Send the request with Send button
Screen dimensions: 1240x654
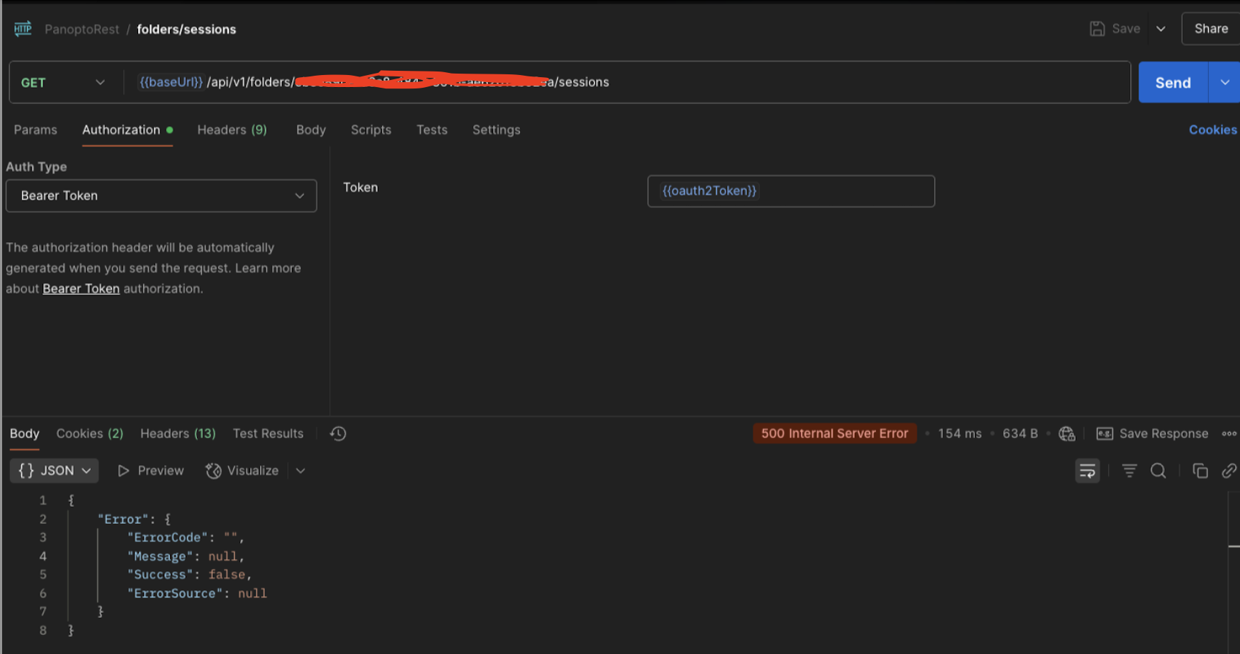click(1173, 83)
